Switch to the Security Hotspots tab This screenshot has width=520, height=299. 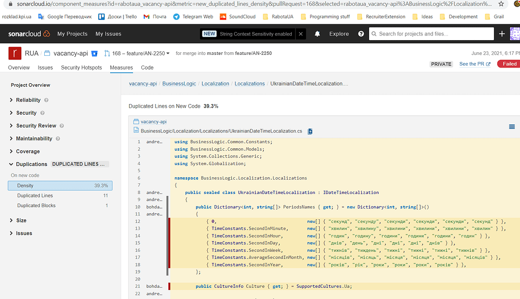pos(81,68)
